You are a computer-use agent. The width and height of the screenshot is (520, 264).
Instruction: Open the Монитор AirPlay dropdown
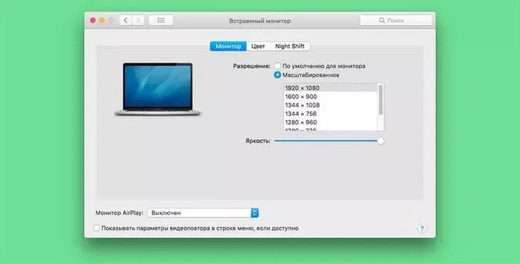coord(203,213)
